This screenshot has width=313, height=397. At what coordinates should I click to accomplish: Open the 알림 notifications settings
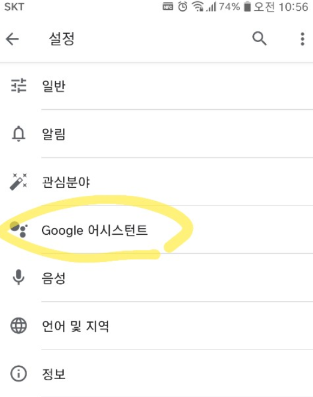coord(156,134)
